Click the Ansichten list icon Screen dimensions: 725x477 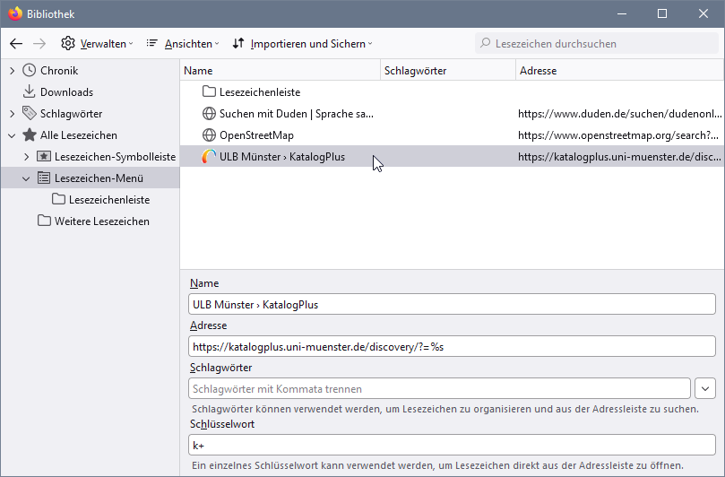(x=151, y=43)
